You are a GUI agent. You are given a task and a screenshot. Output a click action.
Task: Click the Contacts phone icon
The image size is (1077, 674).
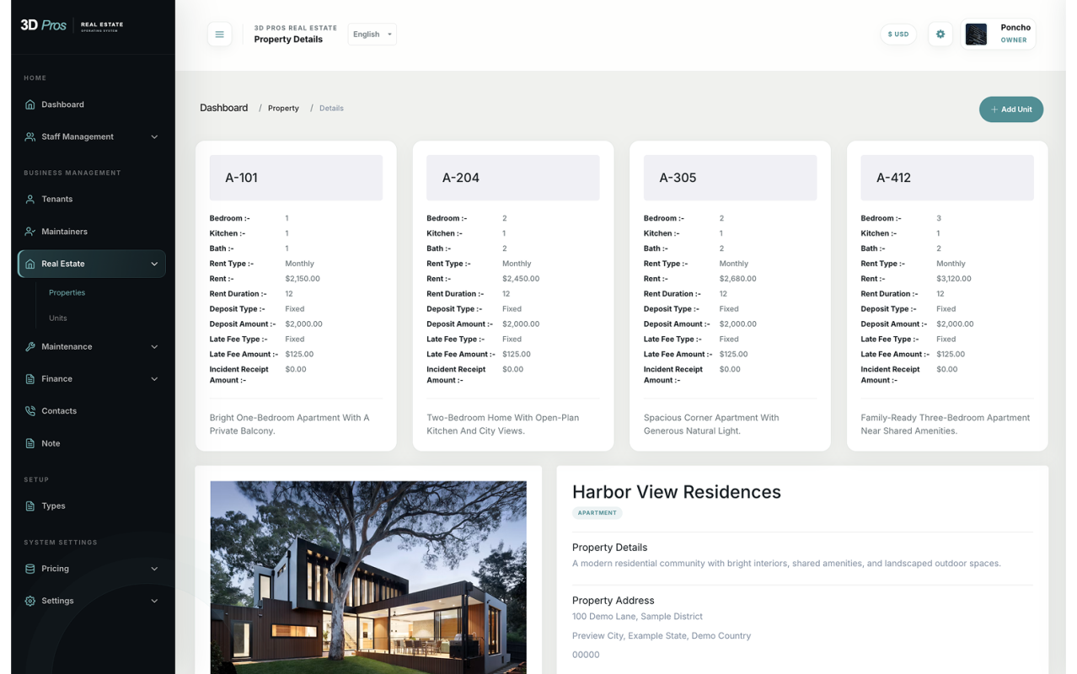coord(30,411)
